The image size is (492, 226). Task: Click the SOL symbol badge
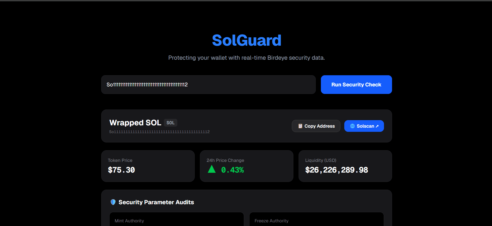[171, 123]
